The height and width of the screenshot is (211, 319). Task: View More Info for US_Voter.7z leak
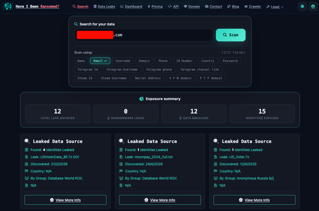254,200
